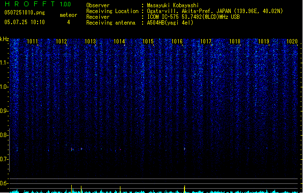This screenshot has width=303, height=193.
Task: Click the meteor echo spot just after 1016
Action: click(184, 149)
